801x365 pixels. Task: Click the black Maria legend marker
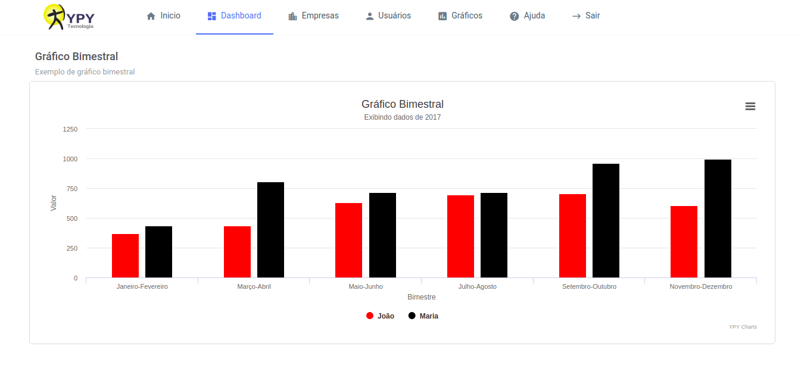coord(412,316)
